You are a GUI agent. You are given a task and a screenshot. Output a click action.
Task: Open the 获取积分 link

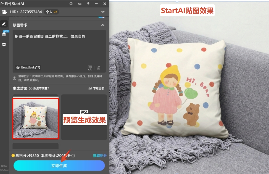tap(99, 156)
